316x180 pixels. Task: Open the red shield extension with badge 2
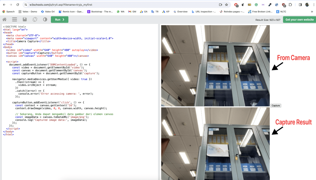tap(283, 5)
